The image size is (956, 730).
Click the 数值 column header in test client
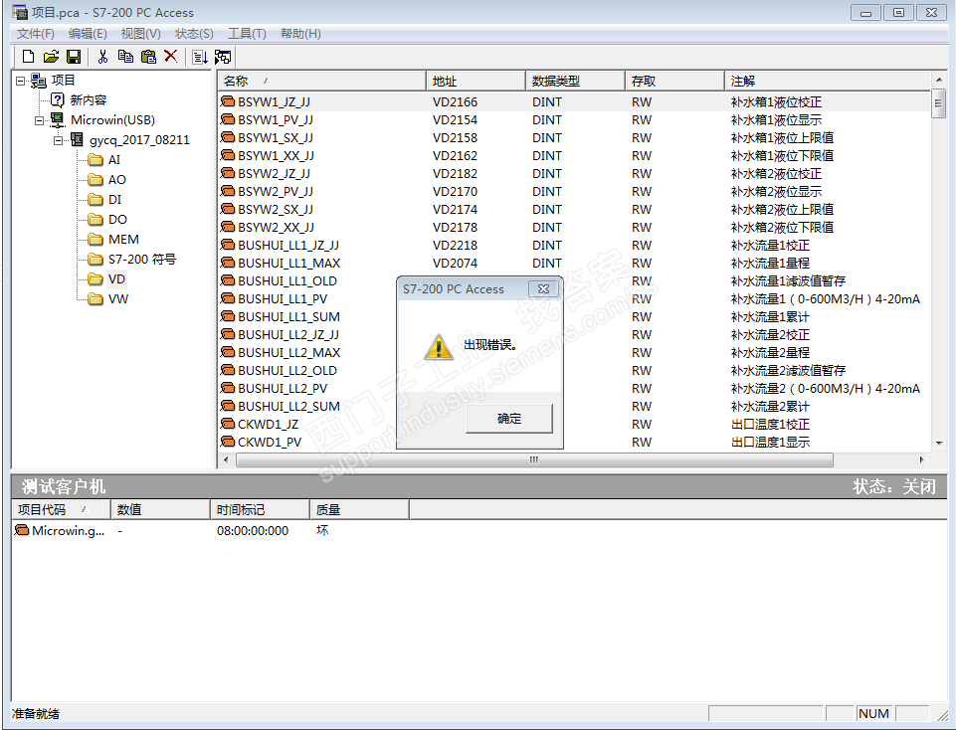tap(160, 509)
